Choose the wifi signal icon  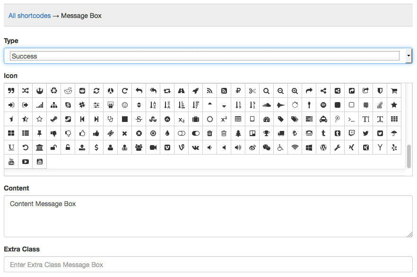[x=295, y=147]
